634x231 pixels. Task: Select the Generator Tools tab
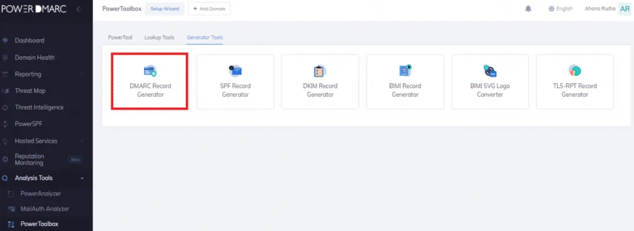coord(204,38)
